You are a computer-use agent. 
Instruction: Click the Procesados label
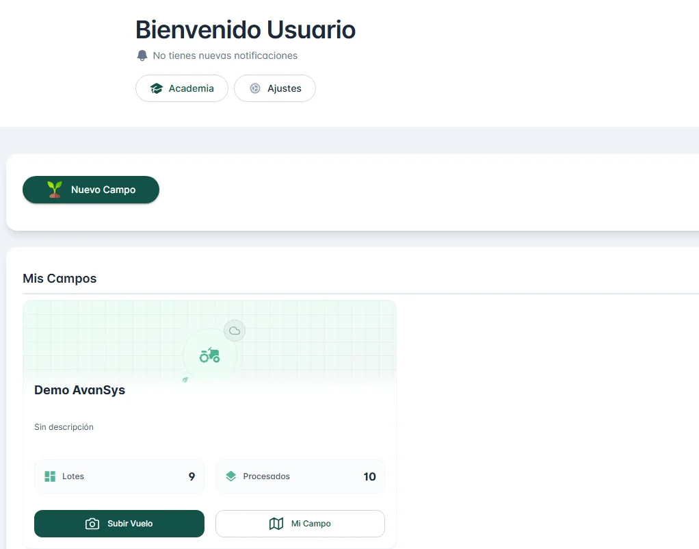tap(267, 476)
